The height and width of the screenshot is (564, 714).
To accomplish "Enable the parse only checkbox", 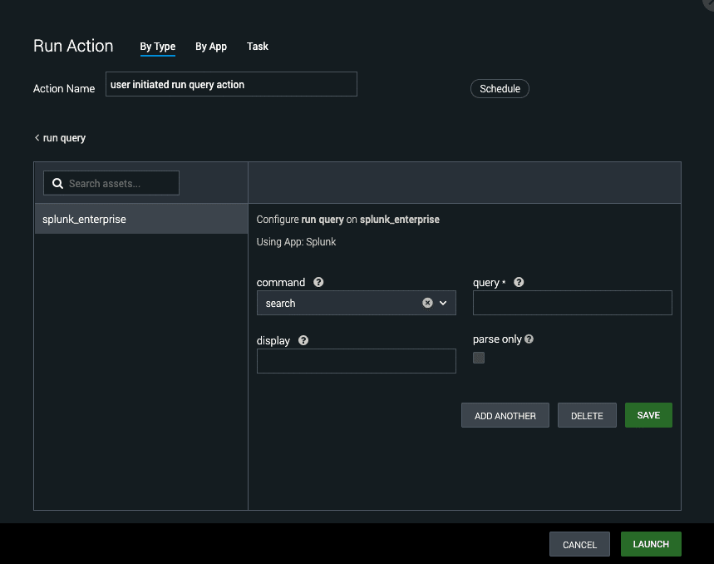I will click(x=479, y=358).
